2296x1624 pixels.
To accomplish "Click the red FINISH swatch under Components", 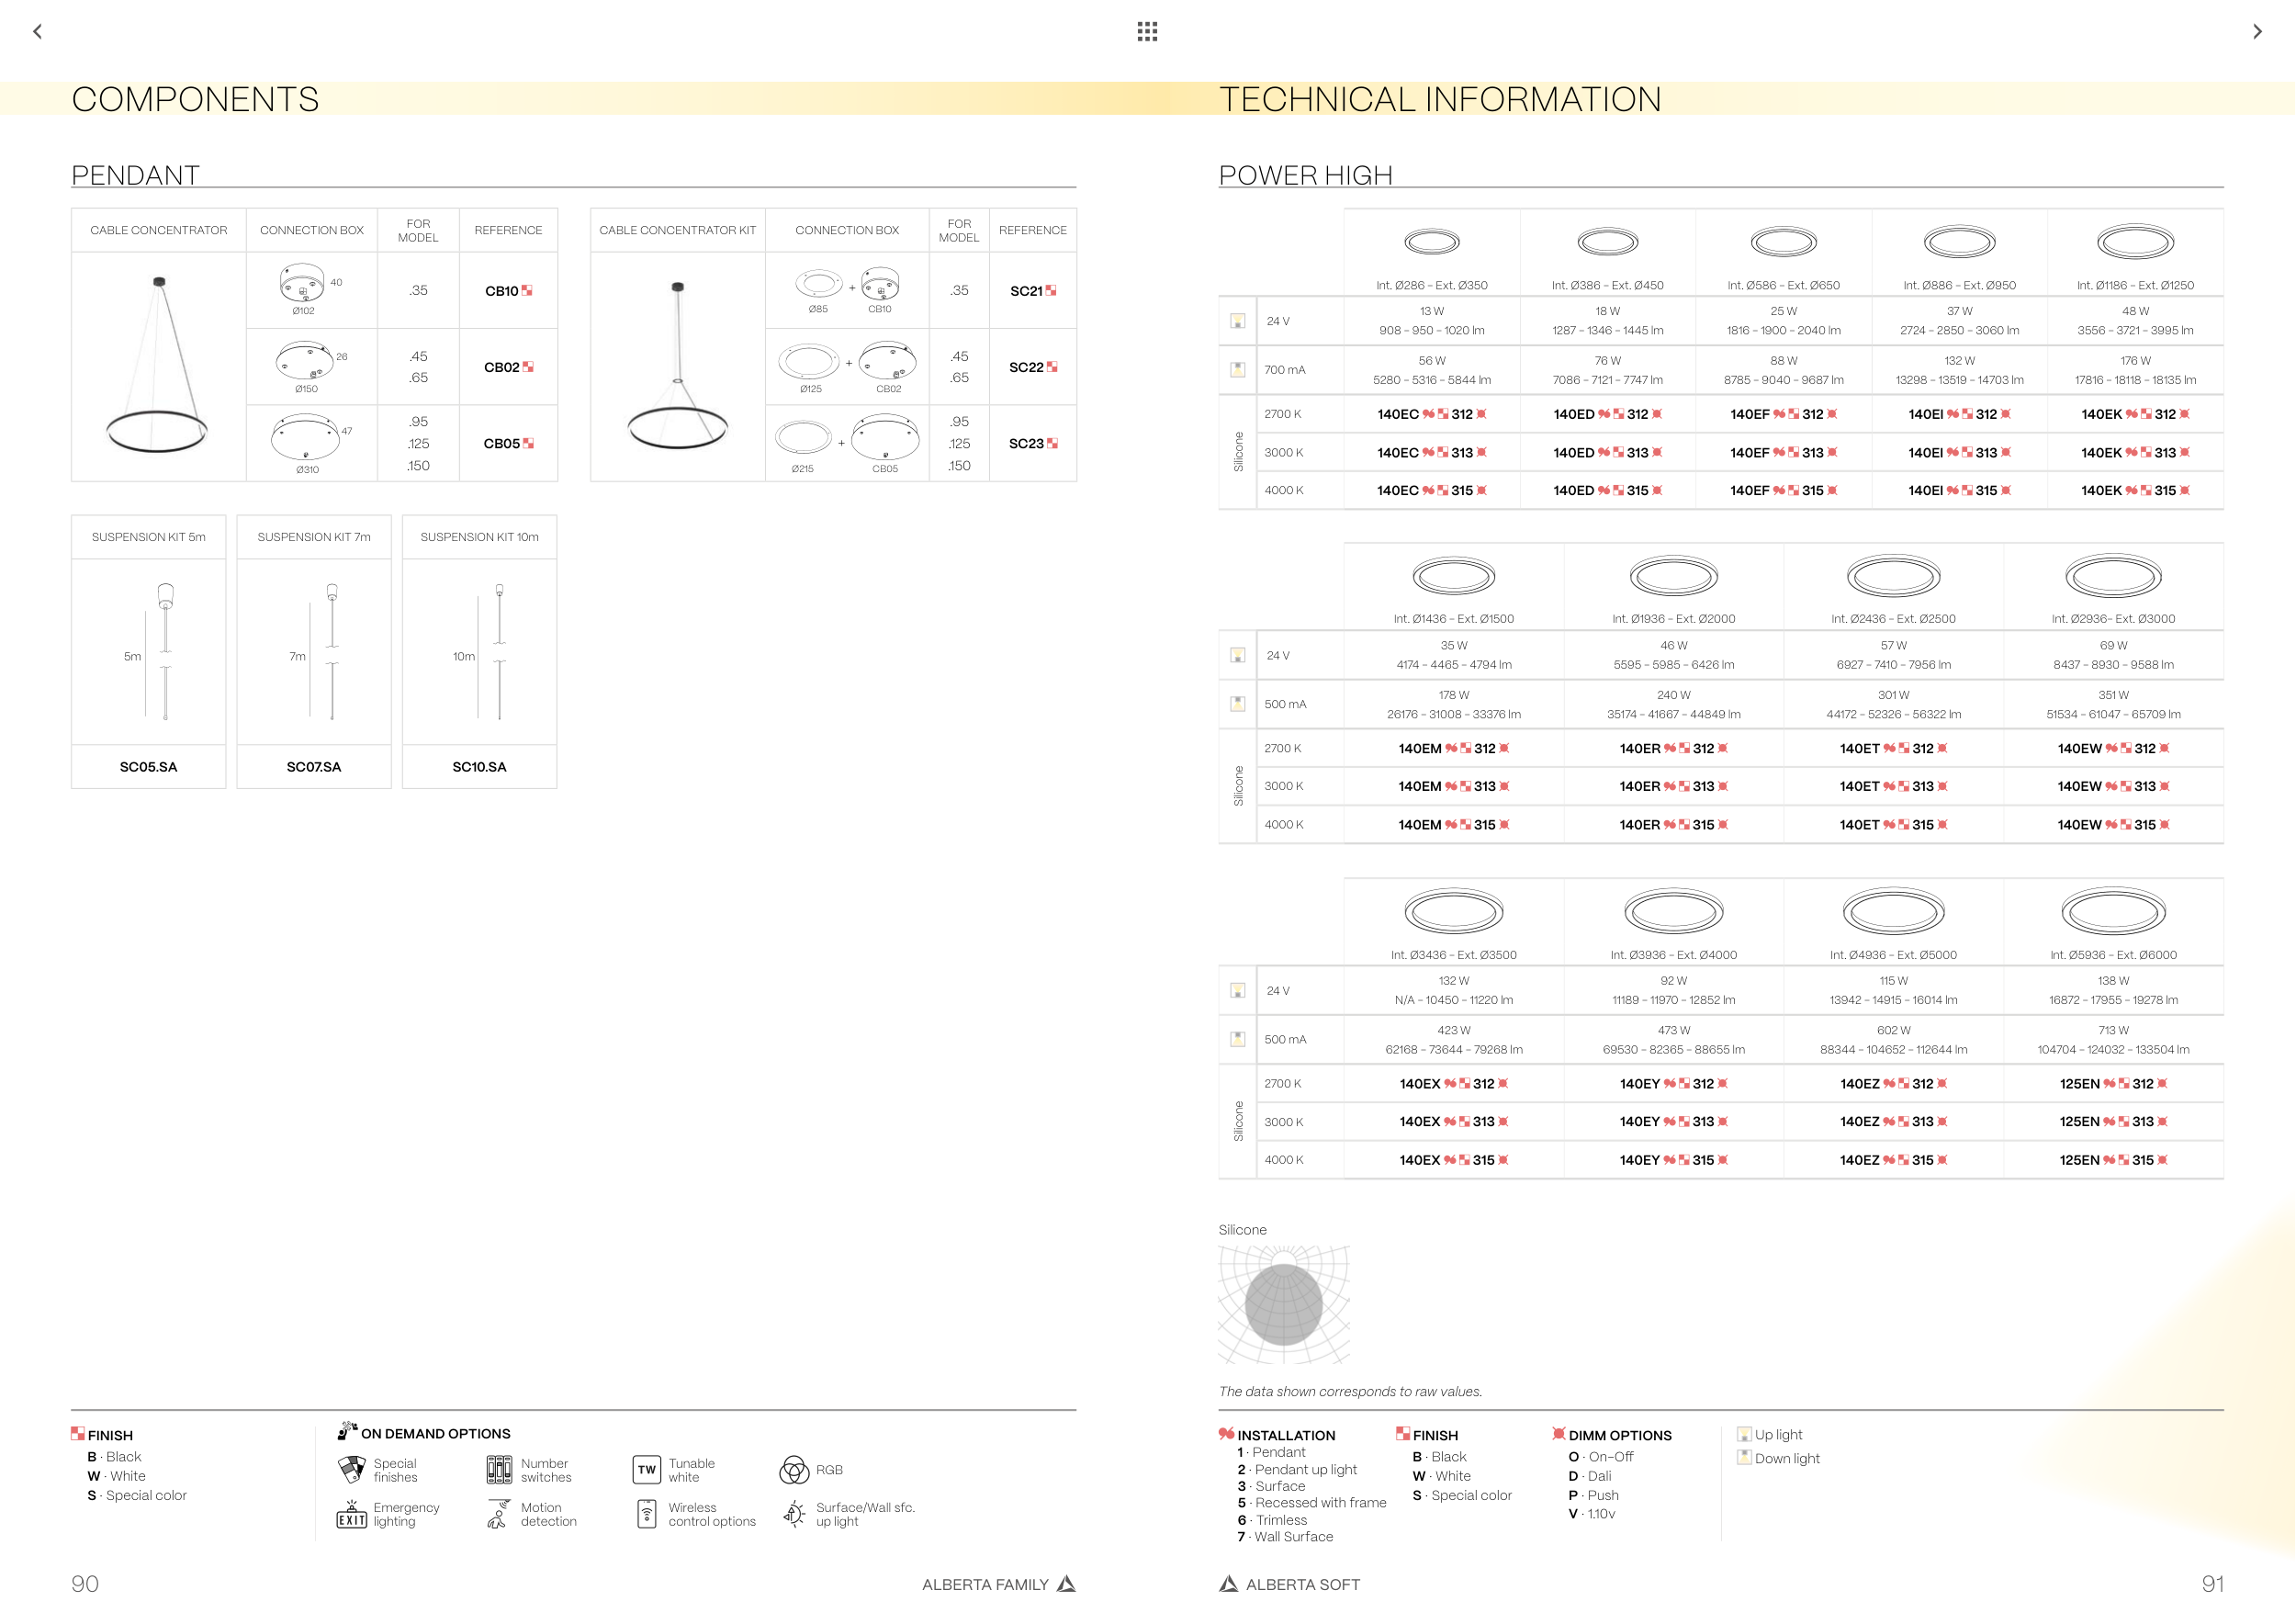I will click(78, 1433).
